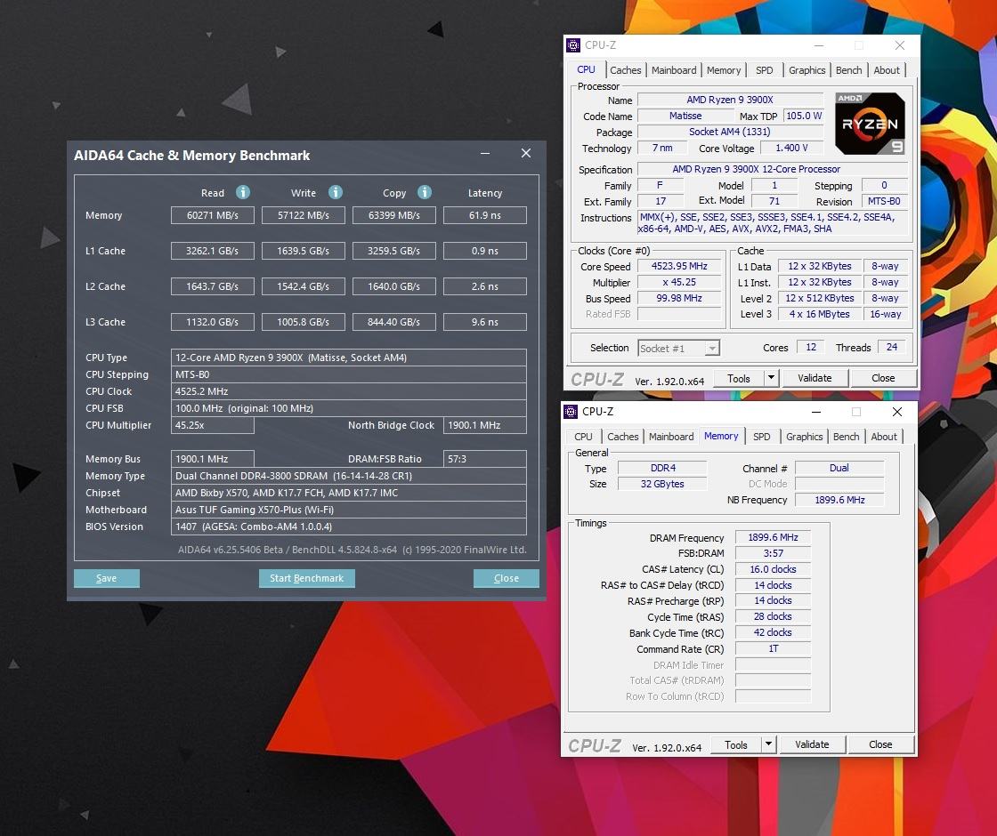The height and width of the screenshot is (836, 997).
Task: Click the Write info icon in AIDA64
Action: 336,192
